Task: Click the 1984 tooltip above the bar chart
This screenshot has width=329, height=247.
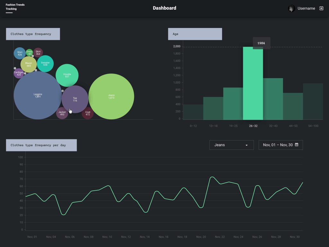Action: (261, 43)
